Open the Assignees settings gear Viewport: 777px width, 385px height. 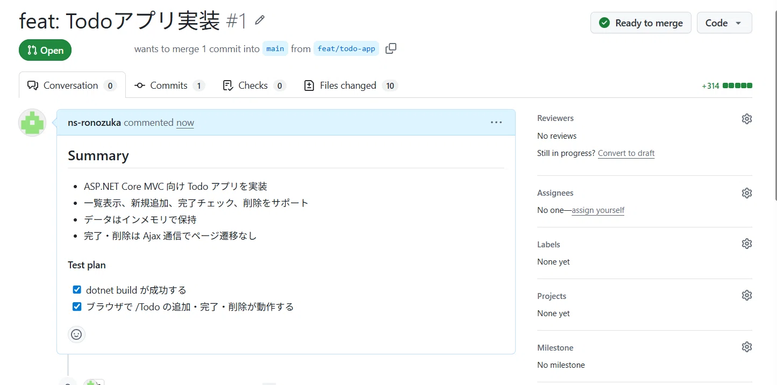click(x=746, y=193)
